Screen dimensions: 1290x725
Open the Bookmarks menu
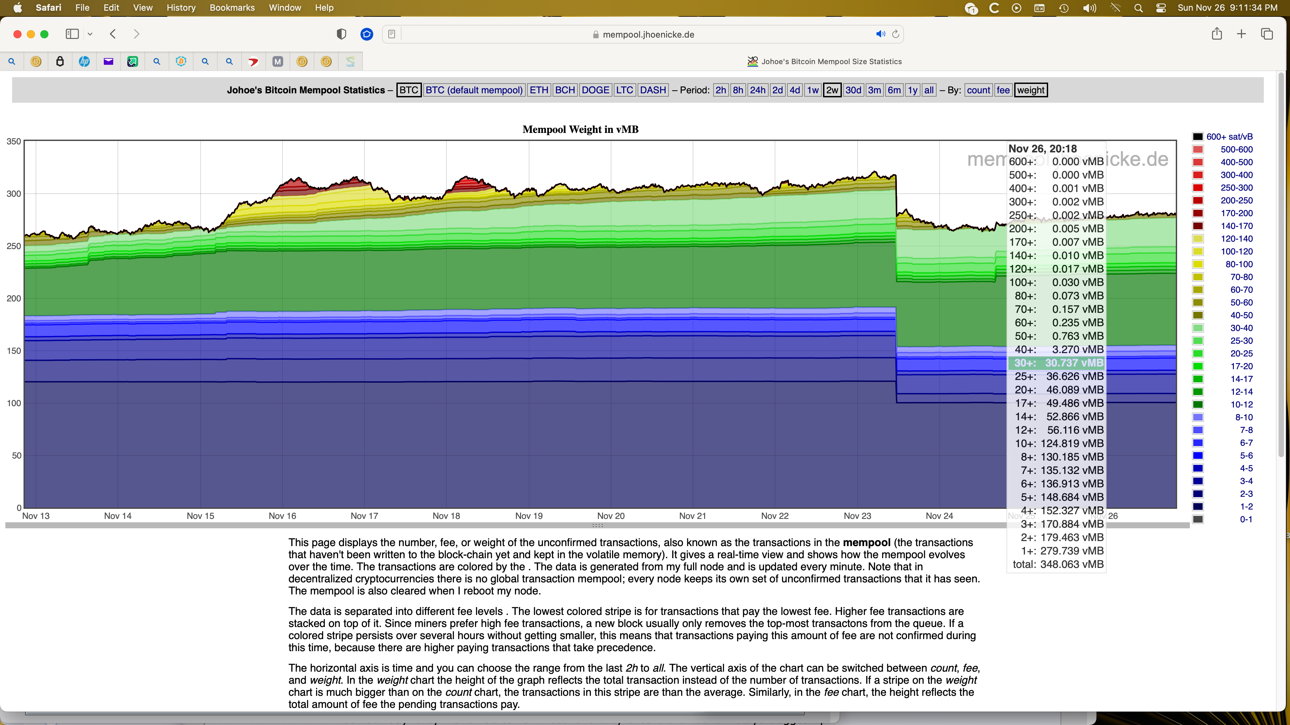click(232, 7)
